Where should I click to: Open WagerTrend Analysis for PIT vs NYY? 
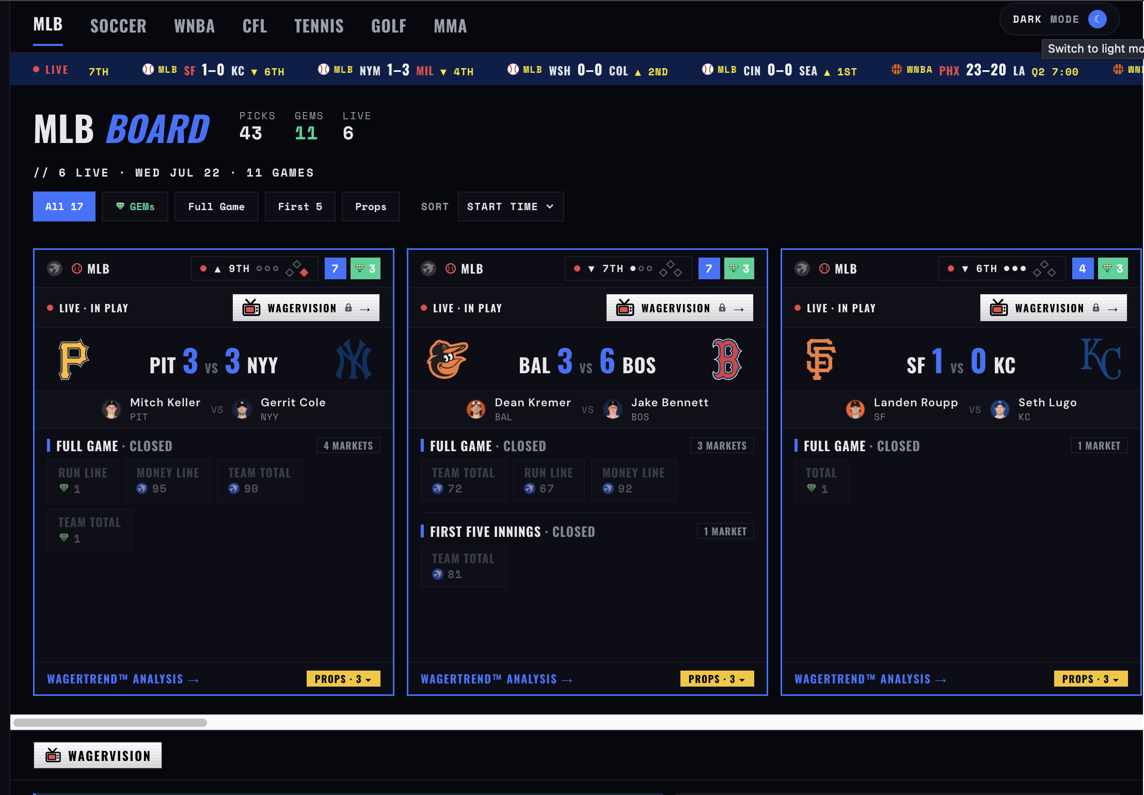click(123, 679)
